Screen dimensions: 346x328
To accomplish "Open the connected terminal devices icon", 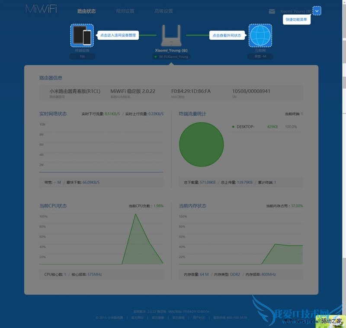I will [x=82, y=35].
